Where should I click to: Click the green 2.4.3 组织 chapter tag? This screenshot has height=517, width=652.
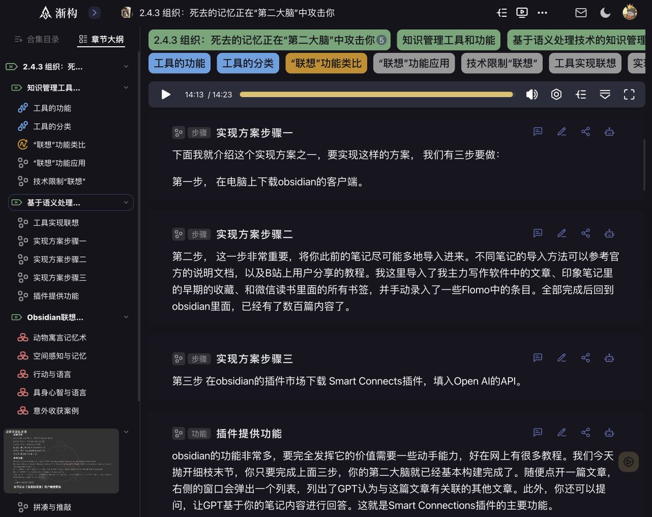tap(269, 40)
